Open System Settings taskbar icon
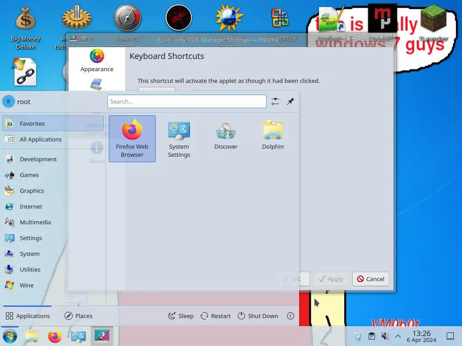The width and height of the screenshot is (462, 346). pyautogui.click(x=79, y=336)
